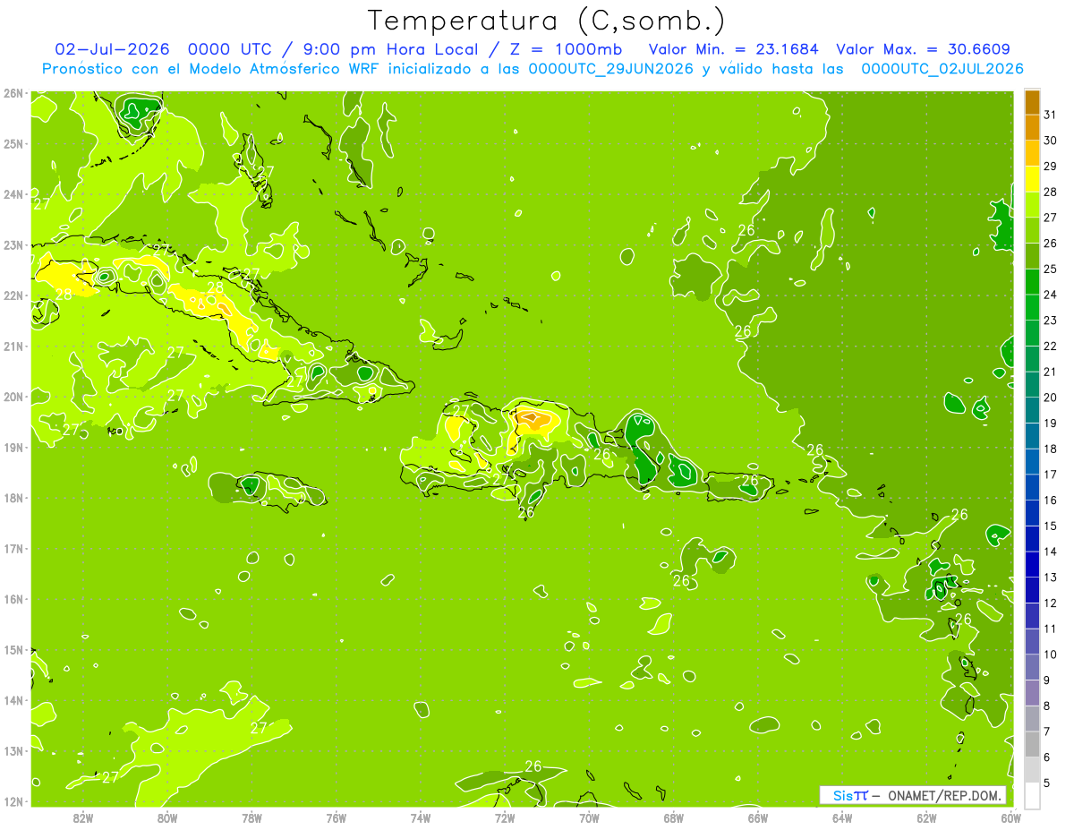Click the '26N' latitude axis label
The image size is (1074, 830).
(x=13, y=93)
